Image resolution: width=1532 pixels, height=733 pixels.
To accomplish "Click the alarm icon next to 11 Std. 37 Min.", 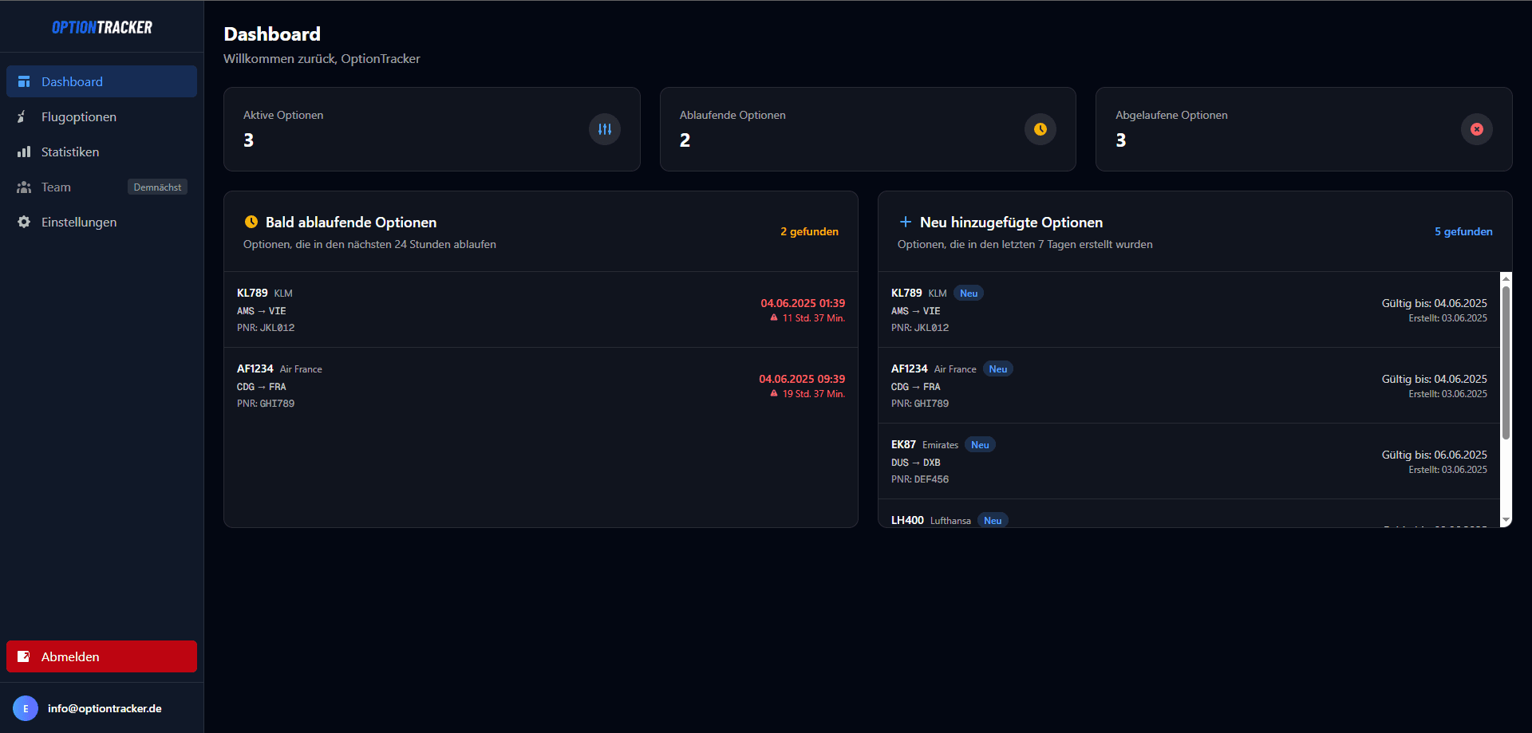I will coord(772,317).
